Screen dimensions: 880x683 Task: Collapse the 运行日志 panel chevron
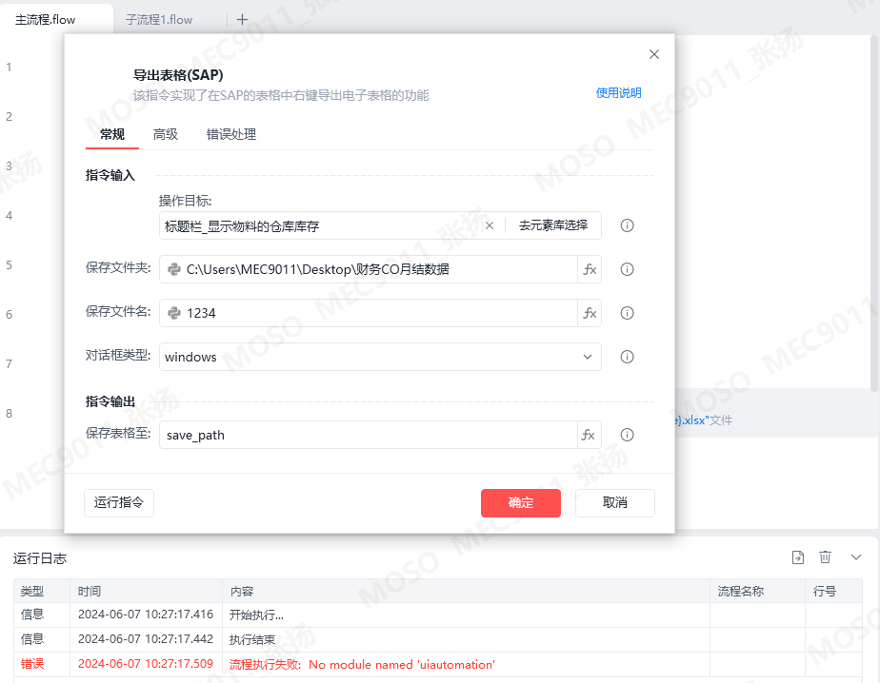tap(856, 556)
